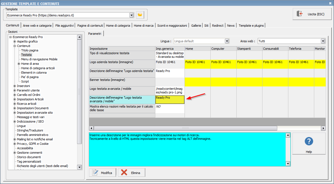Click the yellow Home Foto ID 10461 cell
This screenshot has width=334, height=184.
coord(197,64)
